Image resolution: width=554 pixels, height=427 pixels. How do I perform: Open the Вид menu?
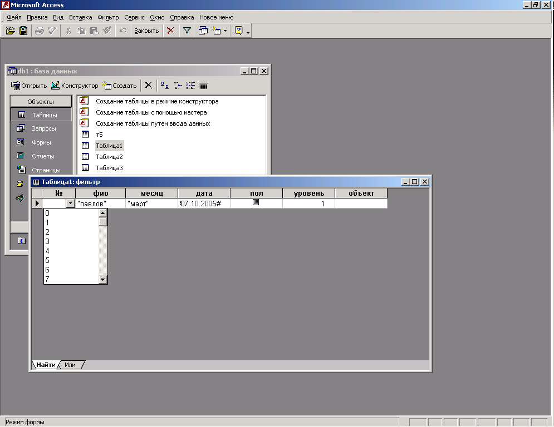click(x=58, y=17)
